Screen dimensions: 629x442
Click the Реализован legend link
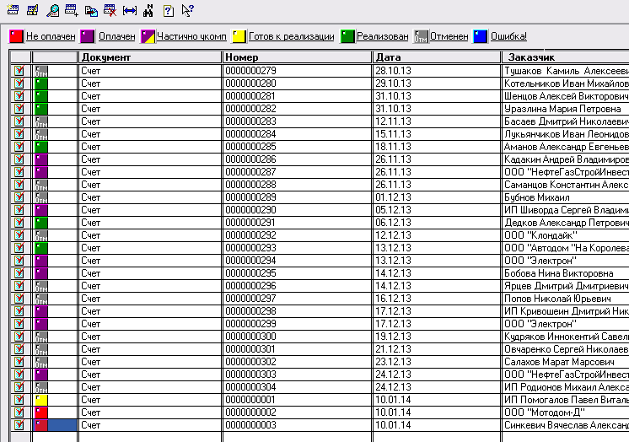382,36
